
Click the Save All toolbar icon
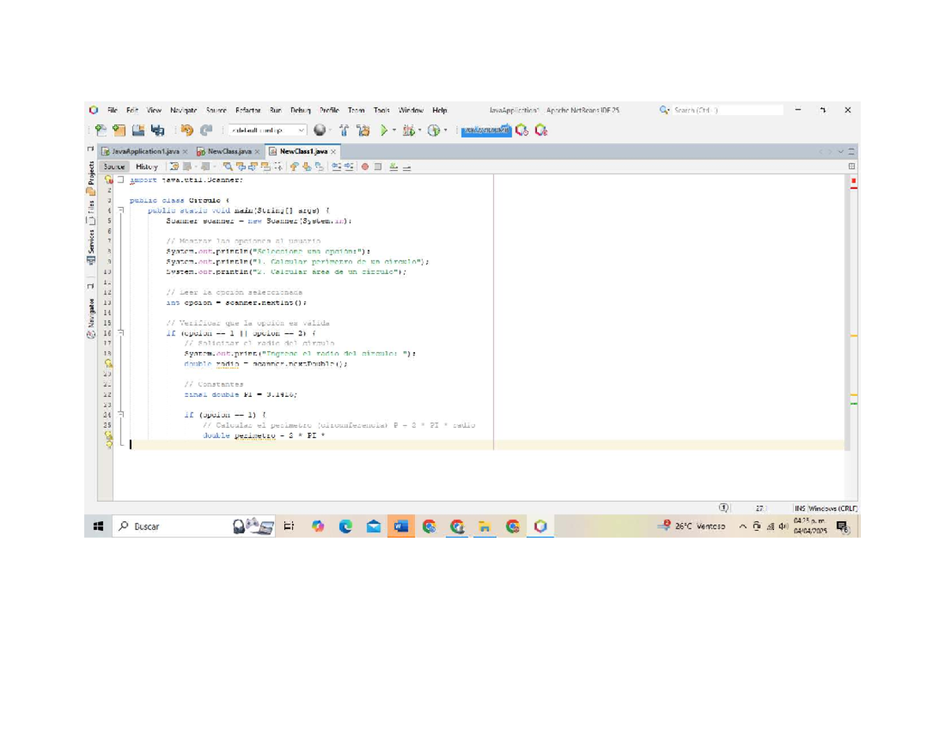[x=157, y=131]
